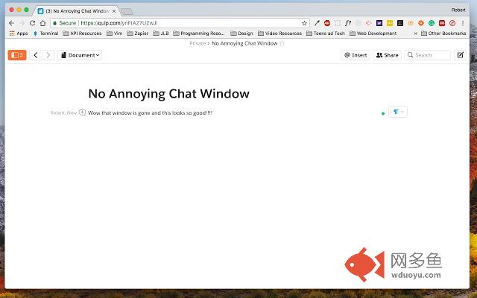The image size is (477, 298).
Task: Open the Document dropdown menu
Action: pos(80,55)
